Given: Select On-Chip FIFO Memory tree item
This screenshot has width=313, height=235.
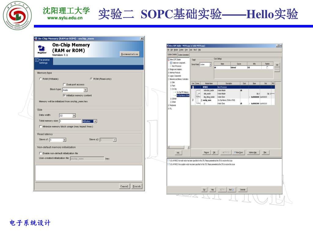Looking at the screenshot, I should click(x=182, y=92).
